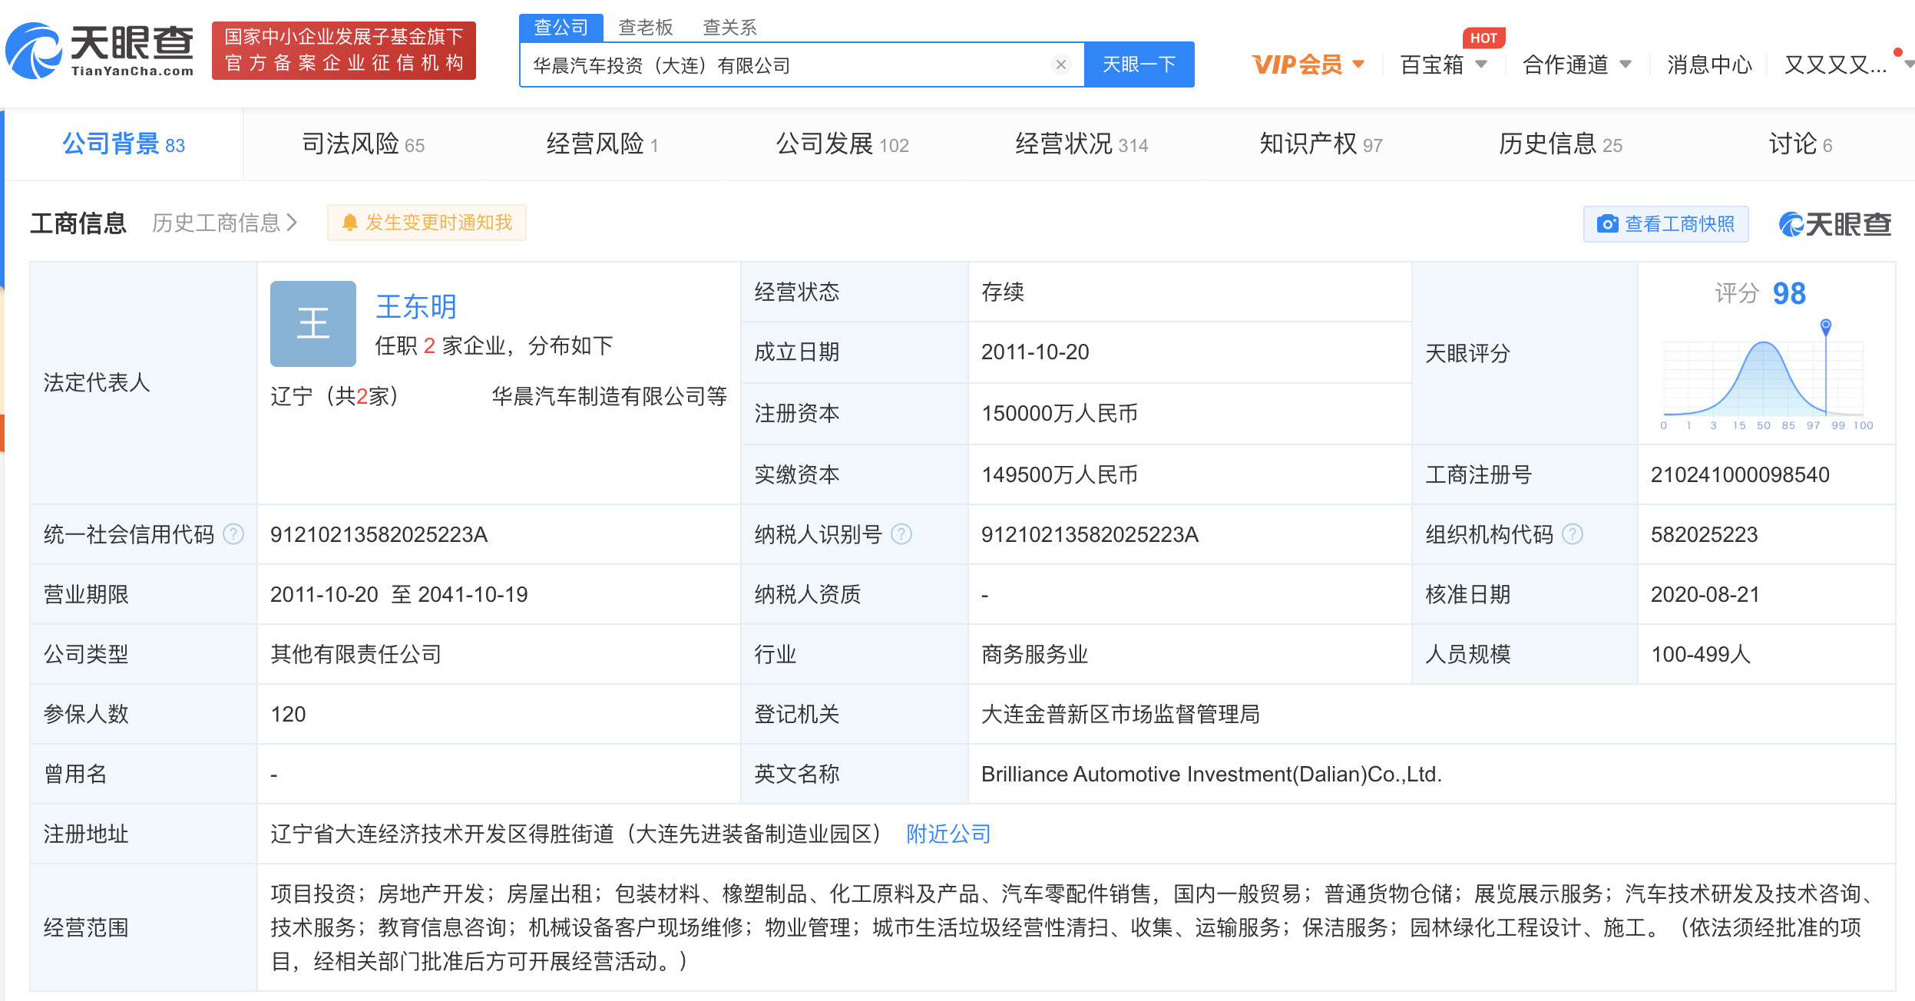The width and height of the screenshot is (1915, 1001).
Task: Click help icon beside 统一社会信用代码
Action: click(233, 534)
